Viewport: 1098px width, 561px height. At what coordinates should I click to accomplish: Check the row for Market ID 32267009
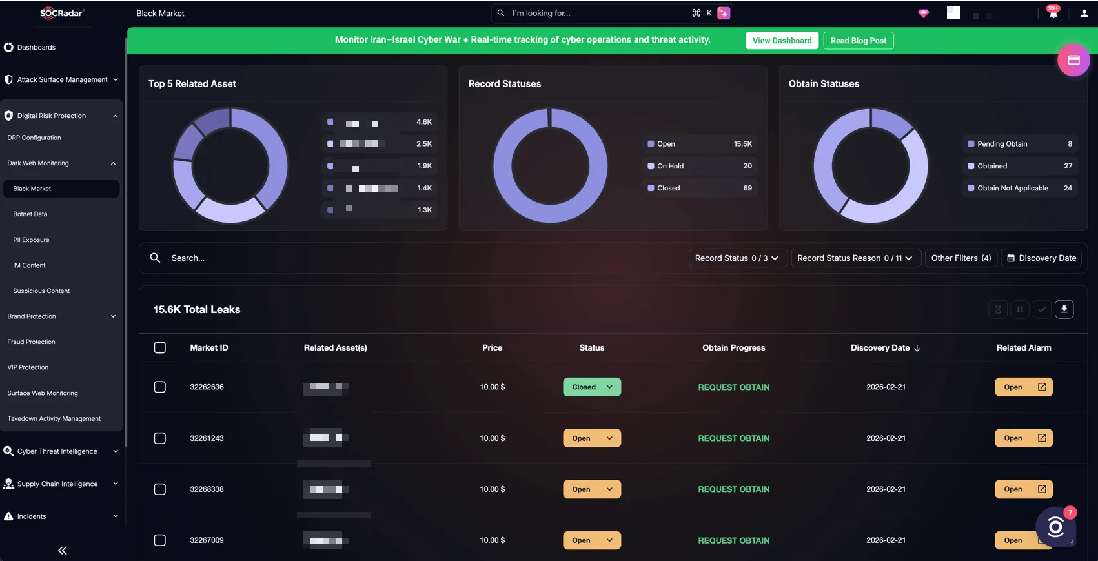[x=160, y=540]
